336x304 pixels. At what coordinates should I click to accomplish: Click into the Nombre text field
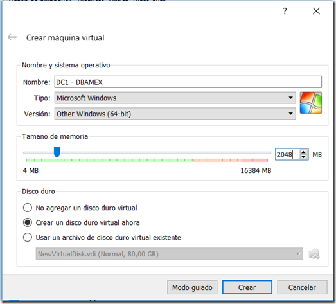pyautogui.click(x=188, y=82)
